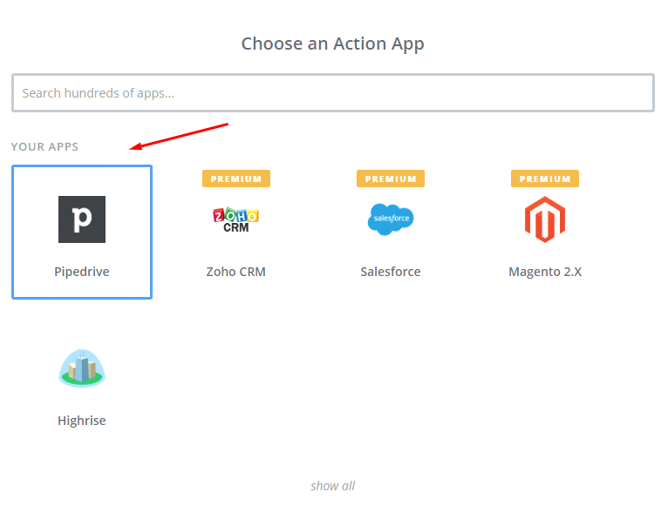Screen dimensions: 668x526
Task: Click the red arrow annotation
Action: pyautogui.click(x=179, y=137)
